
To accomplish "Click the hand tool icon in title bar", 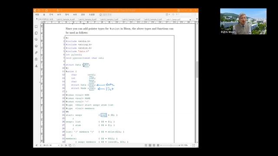I will [x=58, y=10].
